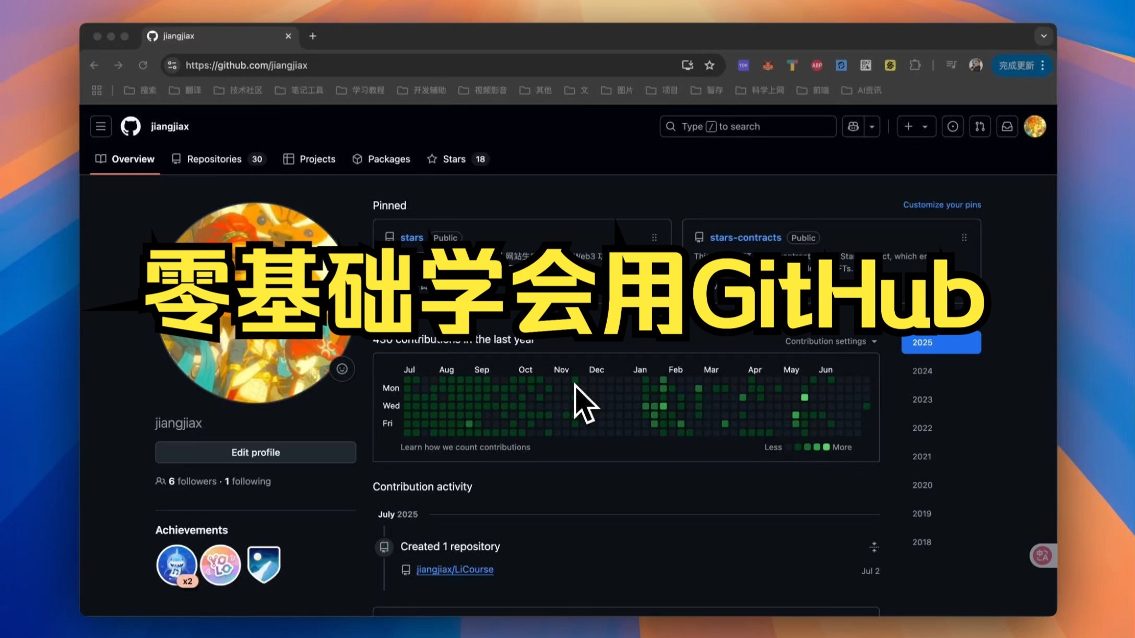The height and width of the screenshot is (638, 1135).
Task: Open the Issues icon in header
Action: (952, 126)
